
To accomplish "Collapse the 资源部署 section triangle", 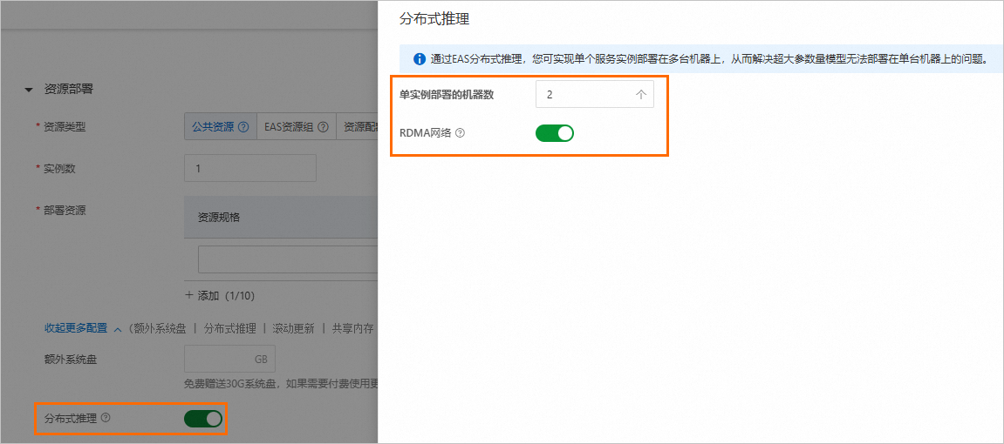I will (28, 90).
